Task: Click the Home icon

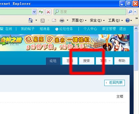Action: coord(31,20)
